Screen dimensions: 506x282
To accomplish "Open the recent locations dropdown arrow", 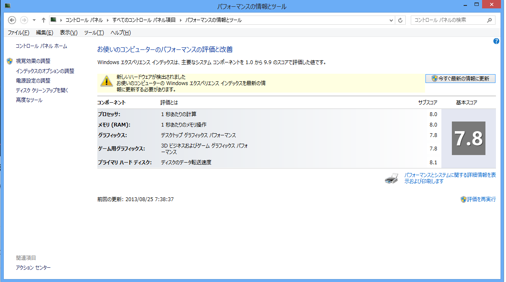I will point(34,20).
